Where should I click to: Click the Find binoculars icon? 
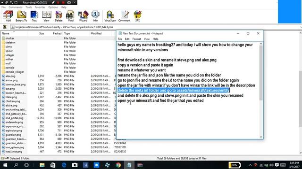[x=71, y=16]
